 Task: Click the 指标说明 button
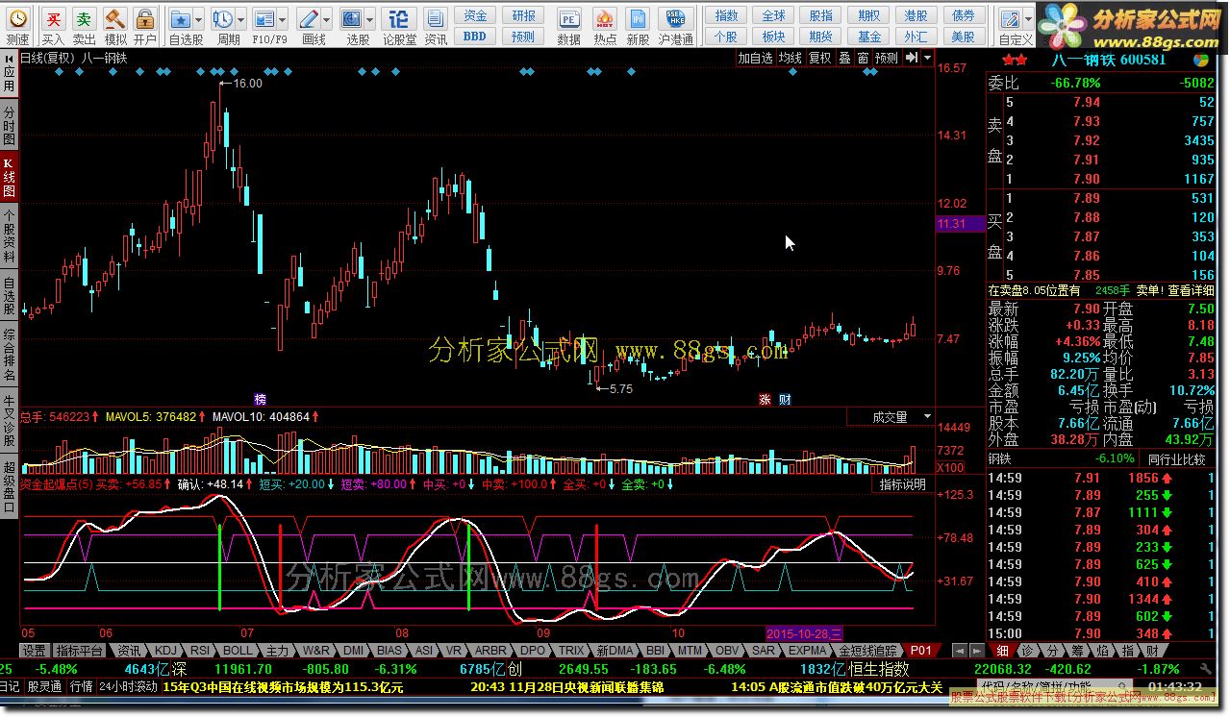coord(902,484)
